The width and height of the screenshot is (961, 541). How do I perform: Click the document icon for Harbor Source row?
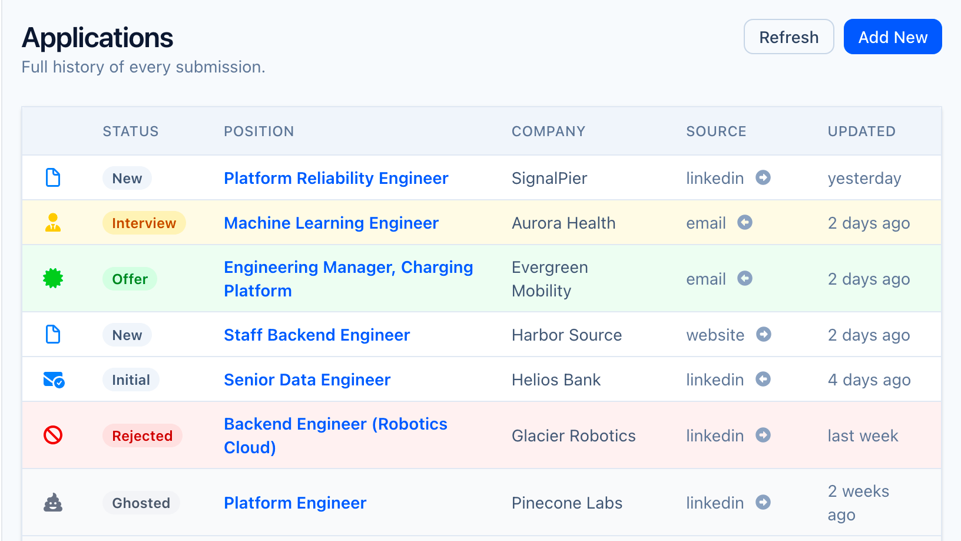tap(53, 334)
